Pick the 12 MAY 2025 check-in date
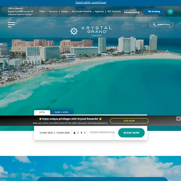The image size is (181, 181). click(46, 133)
